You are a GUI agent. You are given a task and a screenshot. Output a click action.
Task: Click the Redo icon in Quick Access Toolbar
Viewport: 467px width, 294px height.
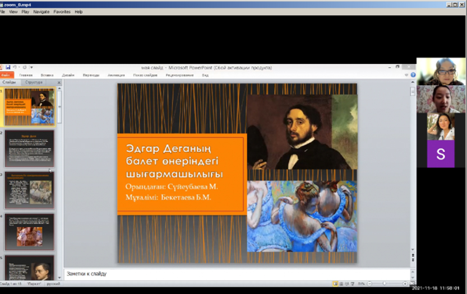pos(23,68)
